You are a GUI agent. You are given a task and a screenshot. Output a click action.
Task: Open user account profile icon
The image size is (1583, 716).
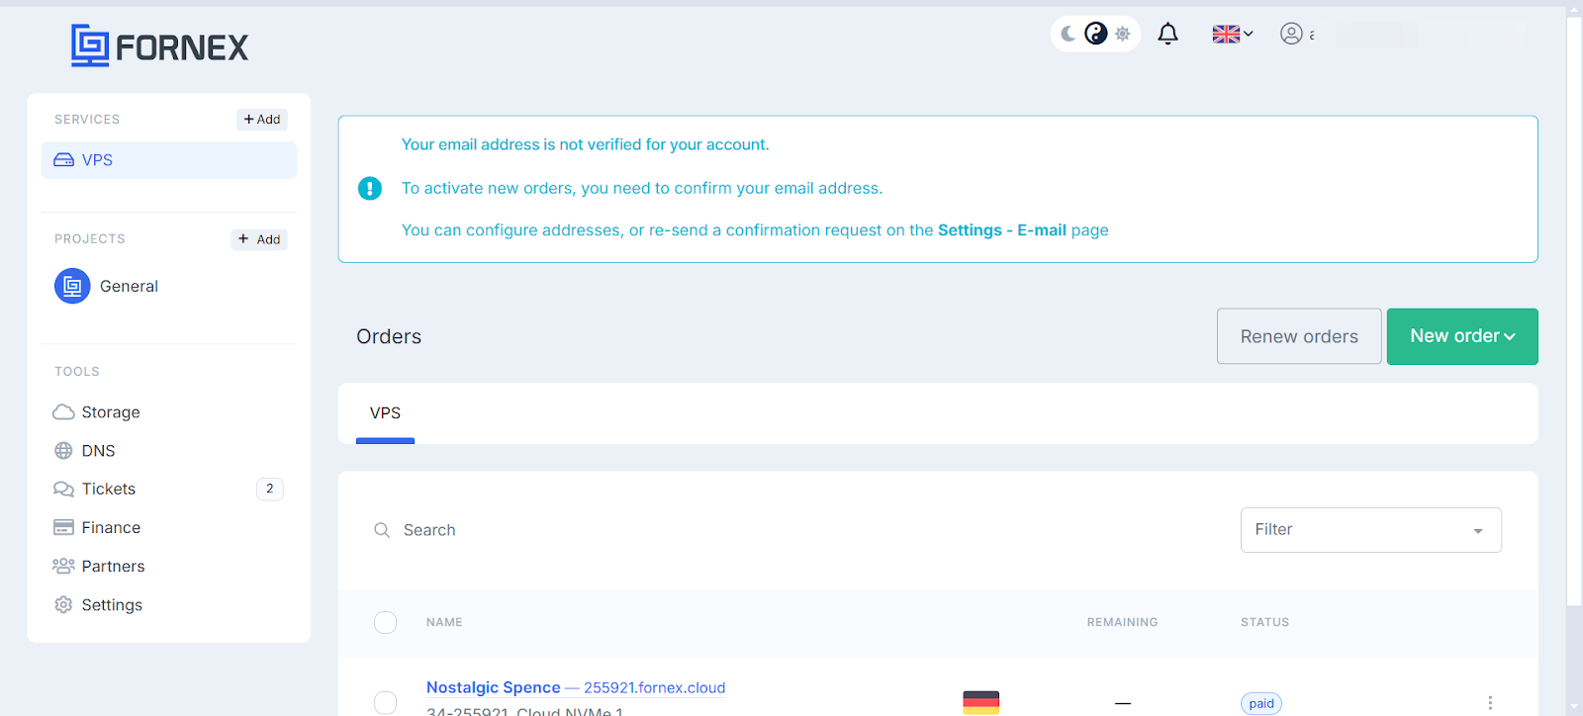[1291, 34]
